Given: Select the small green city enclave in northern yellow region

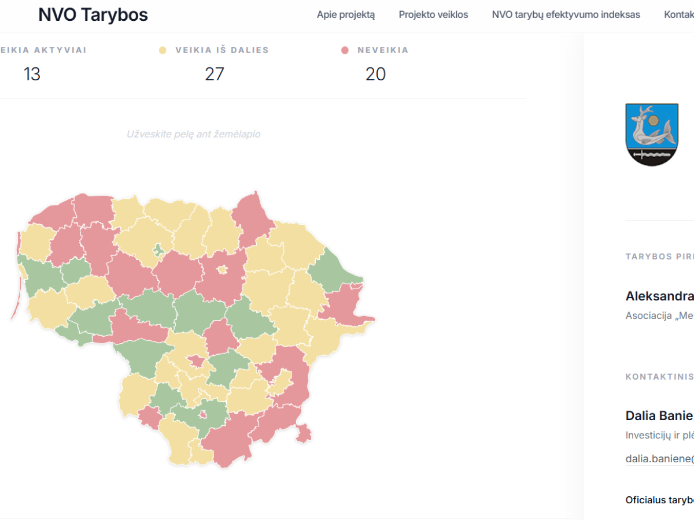Looking at the screenshot, I should pyautogui.click(x=157, y=251).
